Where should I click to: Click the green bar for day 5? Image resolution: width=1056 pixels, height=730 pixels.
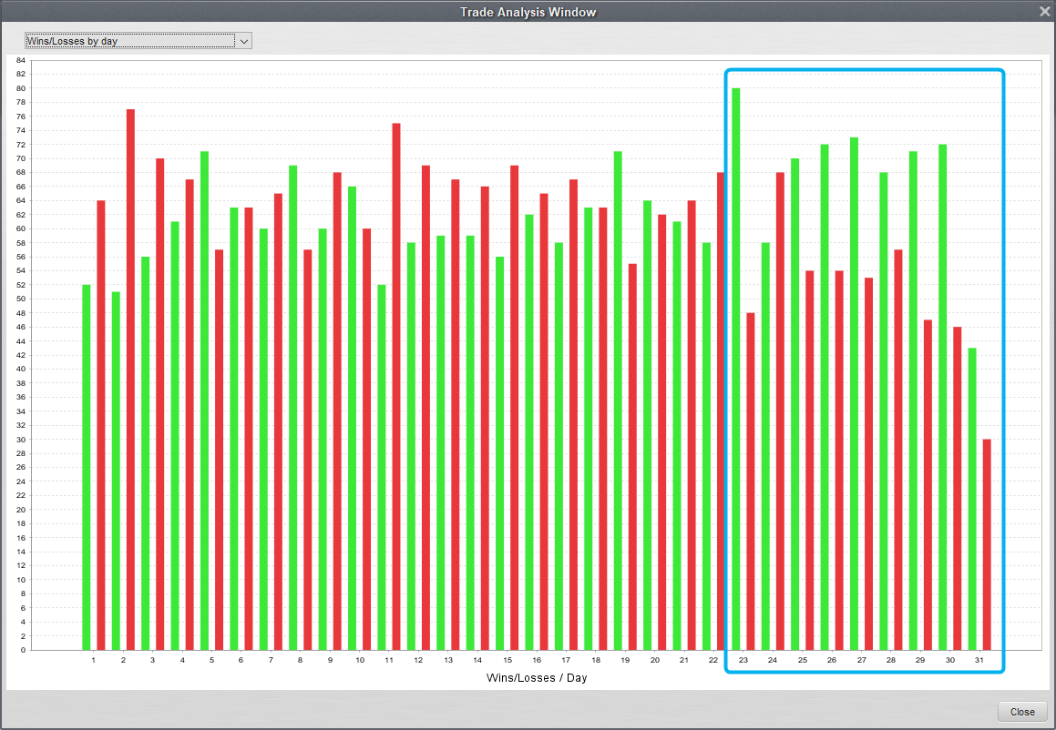pyautogui.click(x=204, y=400)
